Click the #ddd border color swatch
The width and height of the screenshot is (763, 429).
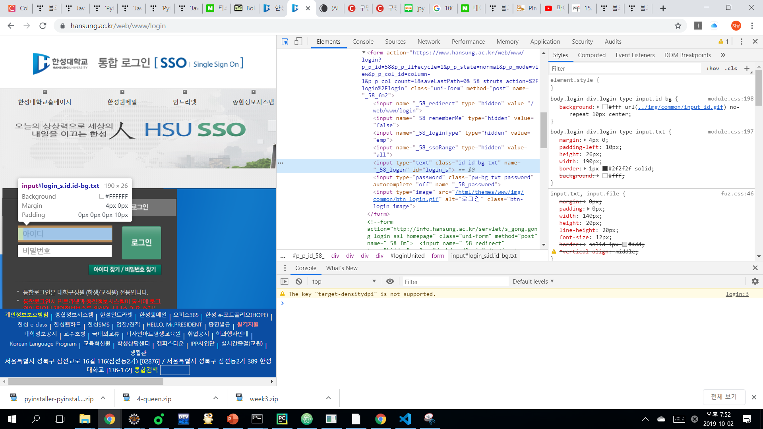624,245
